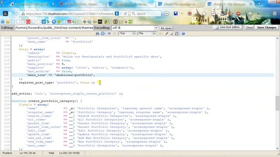Click the tile grid extension icon

coord(213,14)
